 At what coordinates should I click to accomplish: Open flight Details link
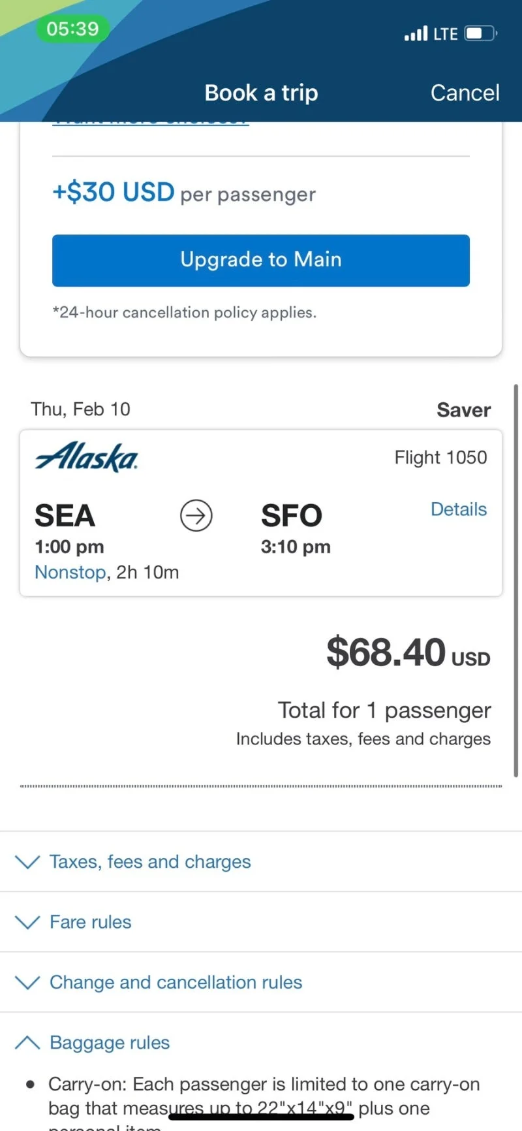tap(459, 509)
